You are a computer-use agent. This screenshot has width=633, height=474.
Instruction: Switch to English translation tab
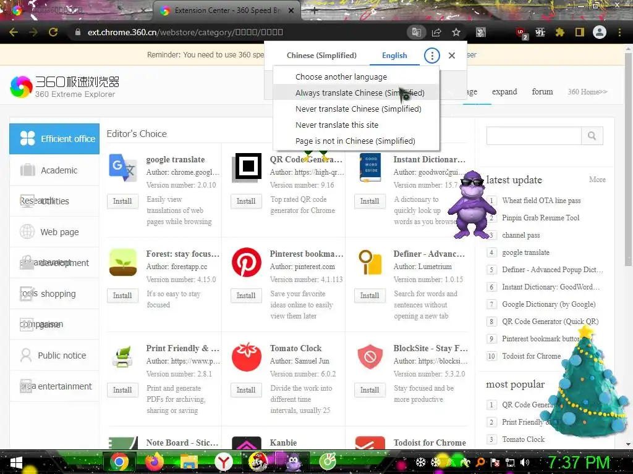point(394,56)
